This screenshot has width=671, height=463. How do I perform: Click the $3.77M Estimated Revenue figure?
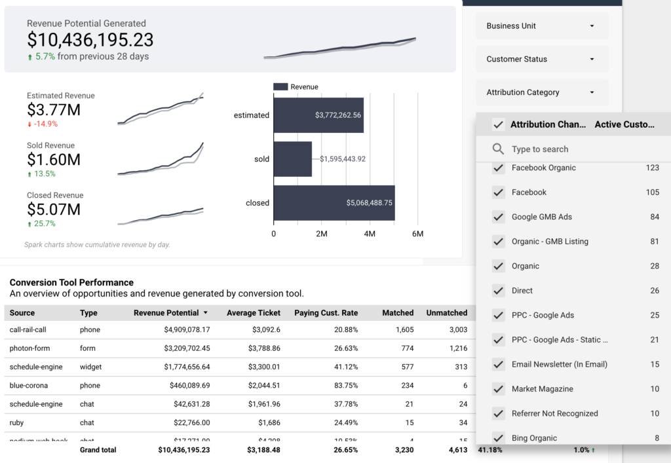(x=54, y=110)
